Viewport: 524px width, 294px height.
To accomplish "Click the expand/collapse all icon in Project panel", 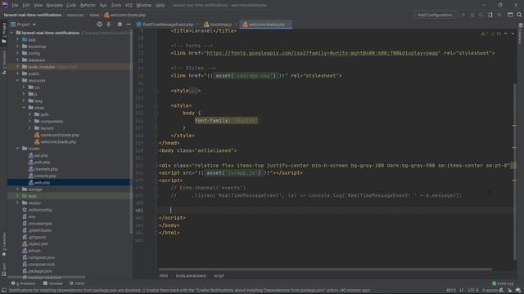I will pyautogui.click(x=109, y=24).
